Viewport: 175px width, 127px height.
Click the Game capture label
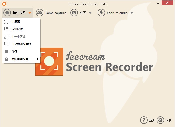point(55,13)
